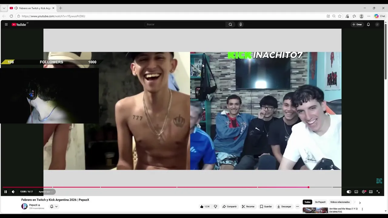Open the browser favorites list
The height and width of the screenshot is (218, 388).
[354, 16]
